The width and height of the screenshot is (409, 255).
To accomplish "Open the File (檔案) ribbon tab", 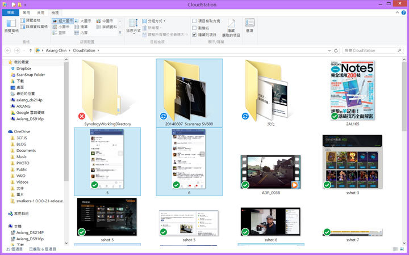I will [10, 12].
